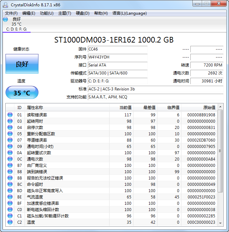Click raw value 00002EDB7060

[201, 140]
